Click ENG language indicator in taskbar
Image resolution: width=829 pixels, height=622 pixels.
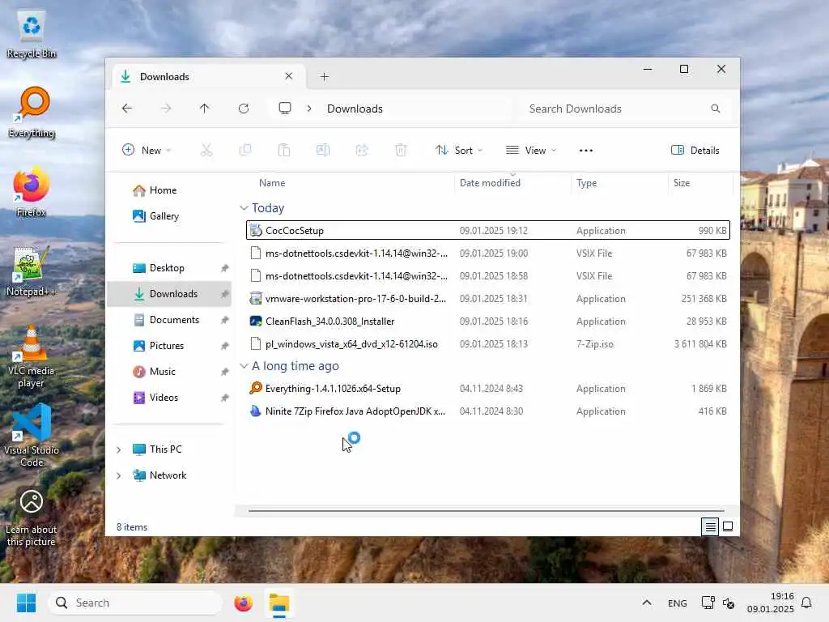[678, 603]
